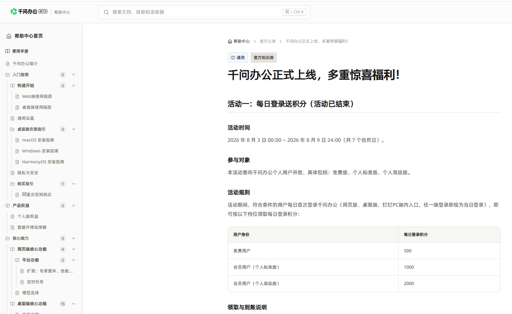Click the 活动时间 heading
The width and height of the screenshot is (512, 314).
point(239,128)
